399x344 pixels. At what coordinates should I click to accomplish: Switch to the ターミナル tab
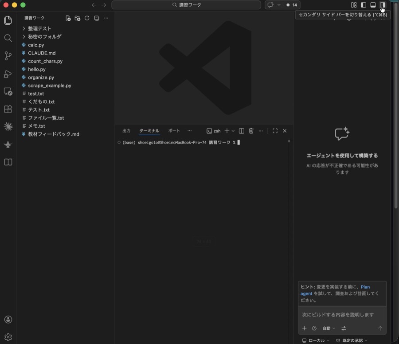tap(149, 131)
